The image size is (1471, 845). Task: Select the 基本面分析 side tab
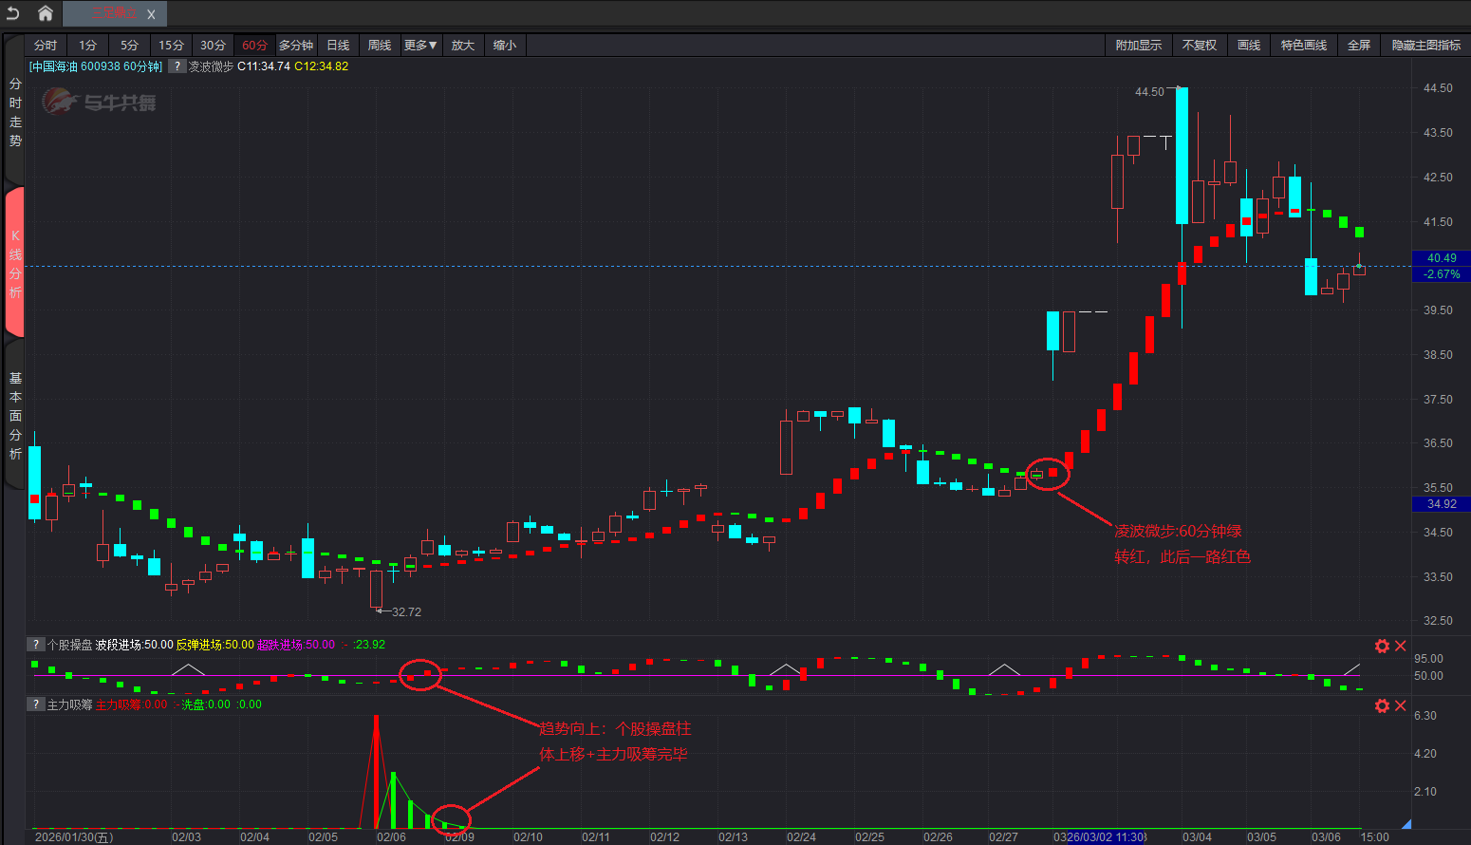pyautogui.click(x=15, y=416)
